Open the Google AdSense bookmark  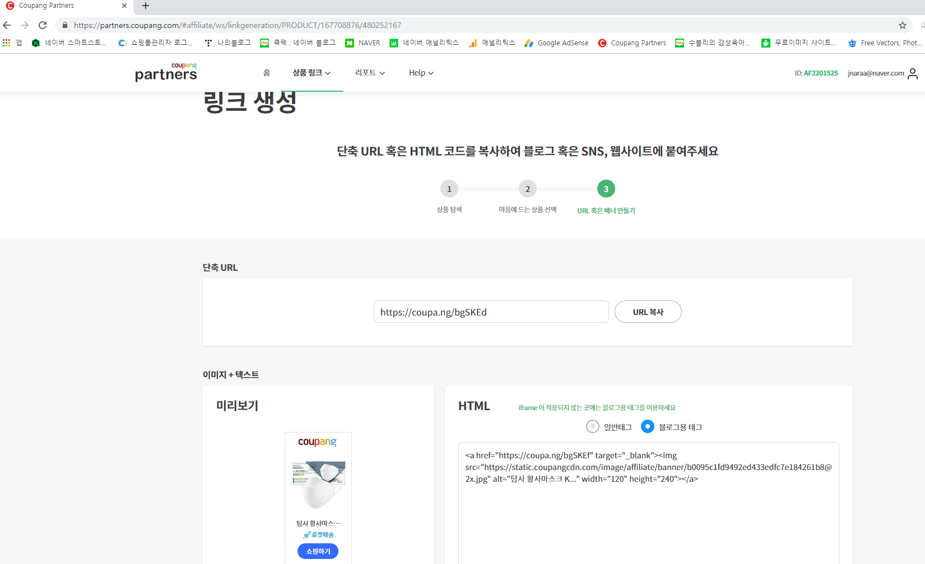pyautogui.click(x=556, y=43)
